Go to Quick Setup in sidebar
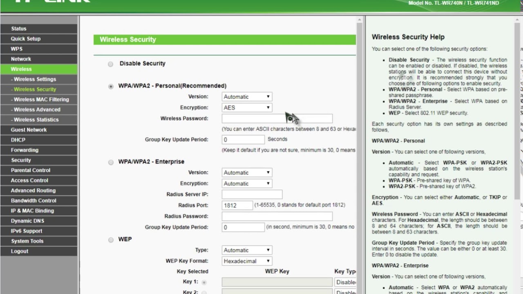 point(38,39)
